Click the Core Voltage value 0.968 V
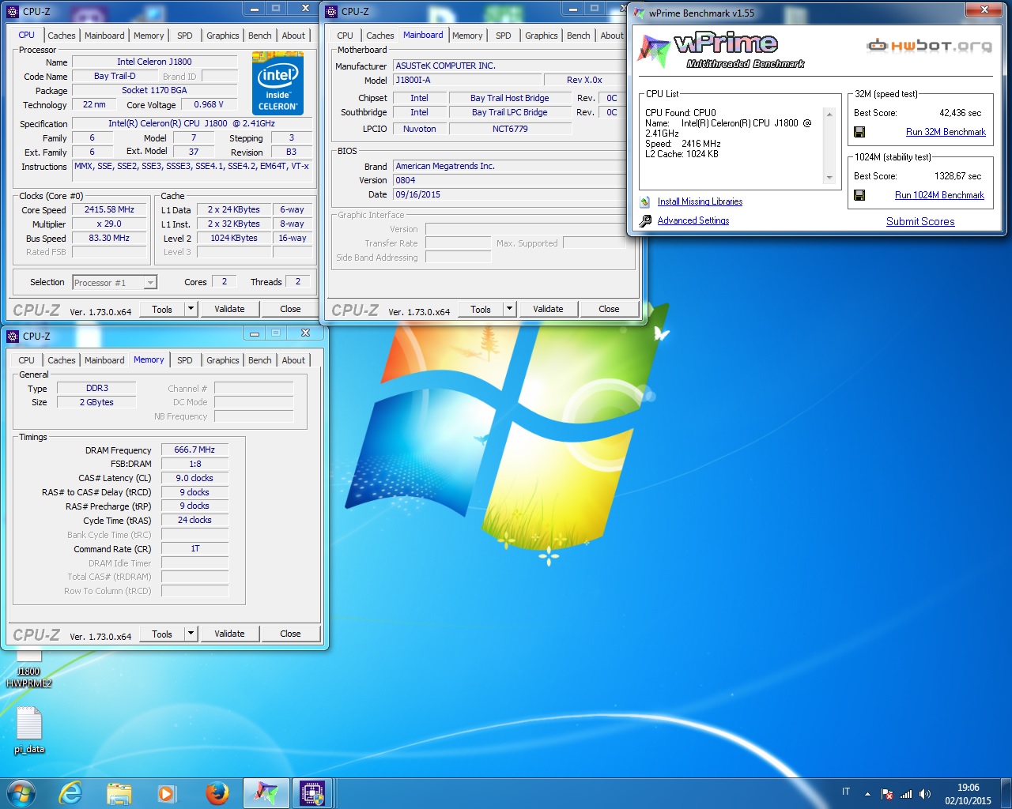Screen dimensions: 1012x809 coord(209,104)
